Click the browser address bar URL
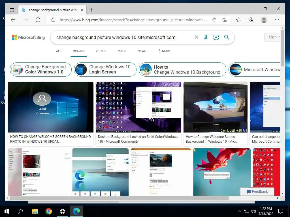Image resolution: width=290 pixels, height=217 pixels. [x=133, y=20]
